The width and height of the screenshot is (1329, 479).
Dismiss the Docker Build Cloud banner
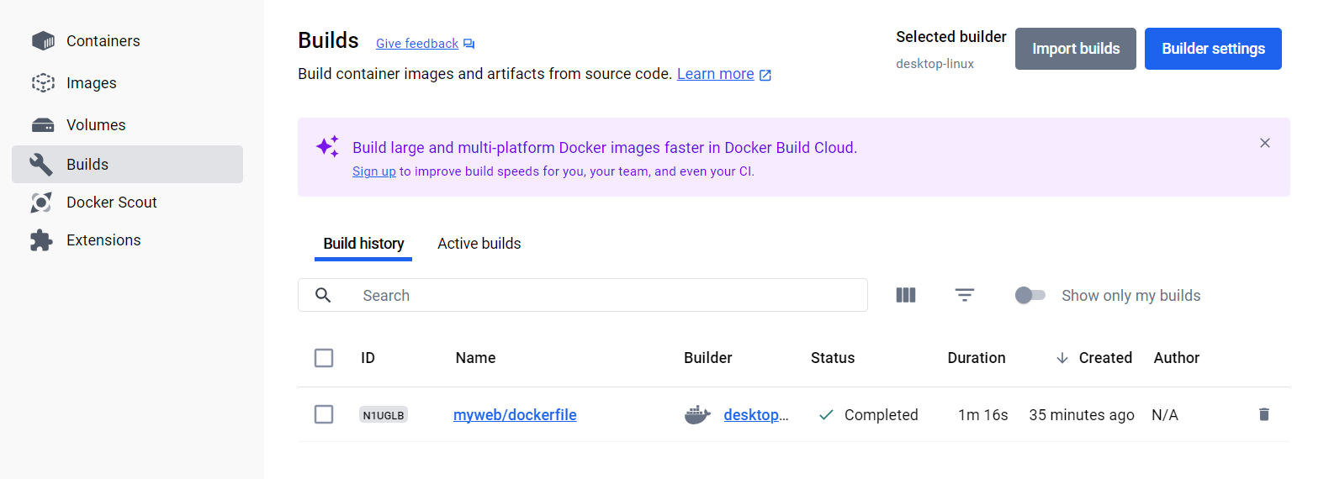[x=1265, y=143]
